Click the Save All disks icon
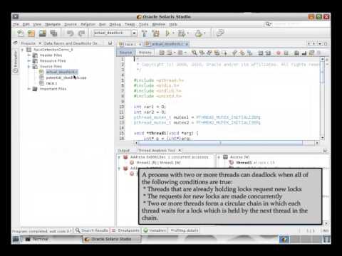The width and height of the screenshot is (342, 256). tap(54, 33)
